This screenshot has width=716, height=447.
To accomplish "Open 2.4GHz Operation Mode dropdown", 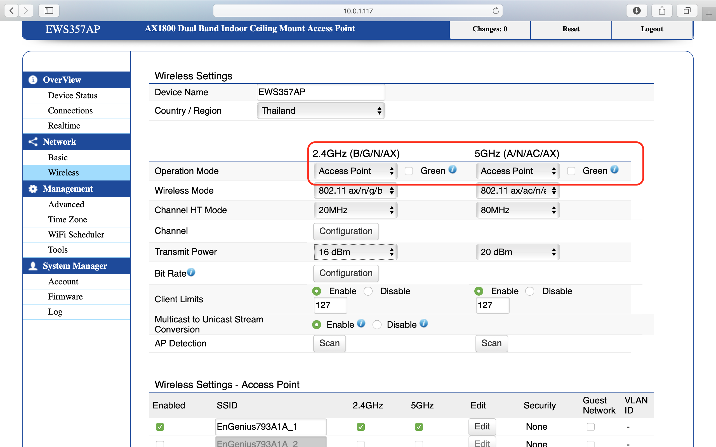I will (x=355, y=171).
